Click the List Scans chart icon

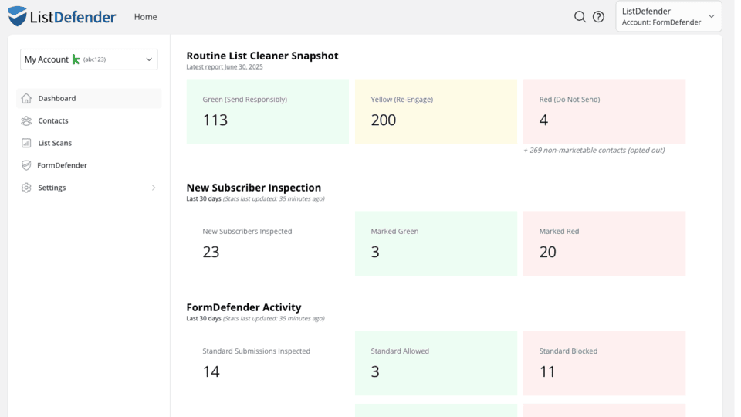tap(26, 143)
